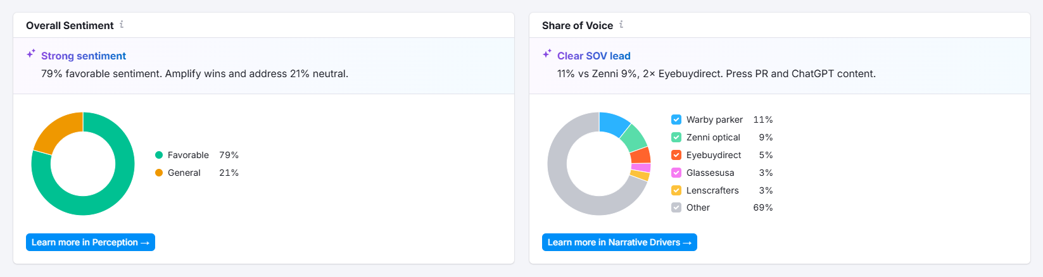Toggle the Other checkbox
Screen dimensions: 1043x277
pos(676,207)
